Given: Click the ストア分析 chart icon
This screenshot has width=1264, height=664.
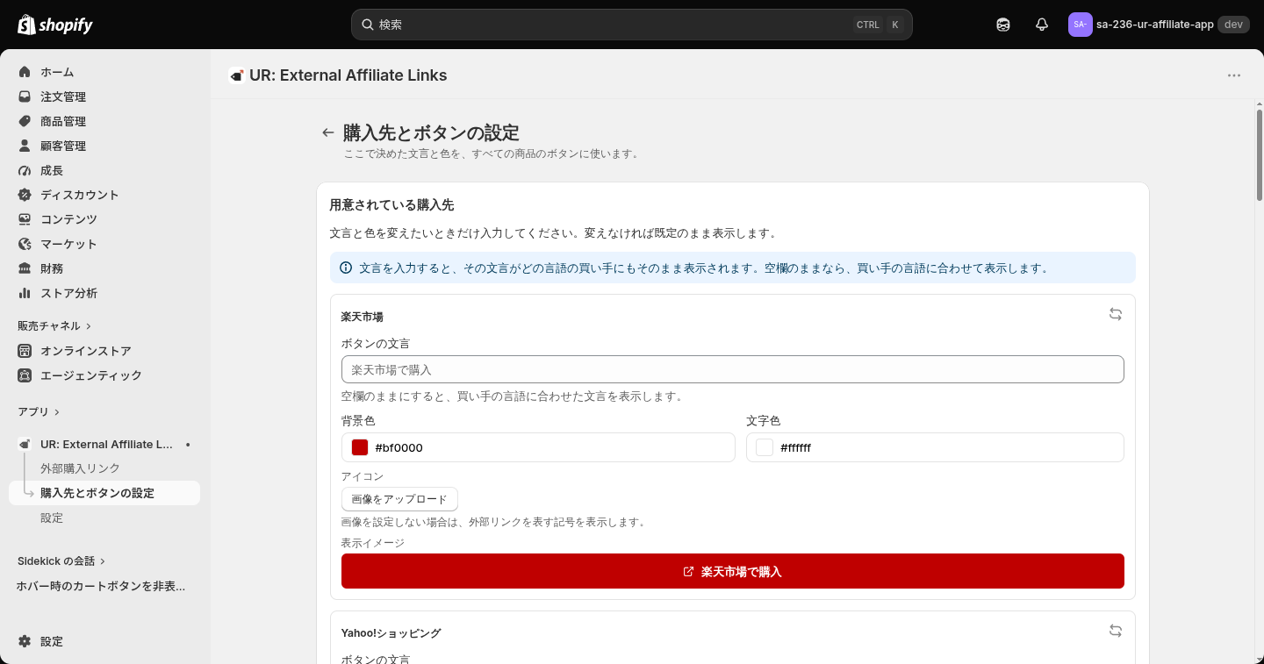Looking at the screenshot, I should [25, 293].
